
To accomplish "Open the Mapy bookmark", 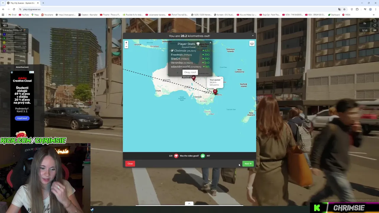I will pos(35,15).
